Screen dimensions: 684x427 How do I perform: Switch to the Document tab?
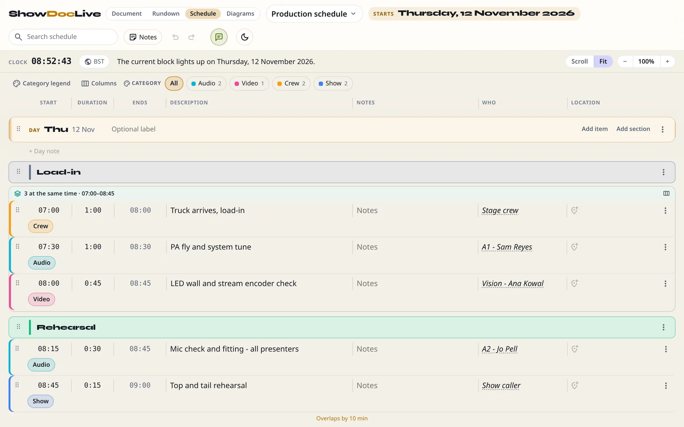tap(127, 14)
